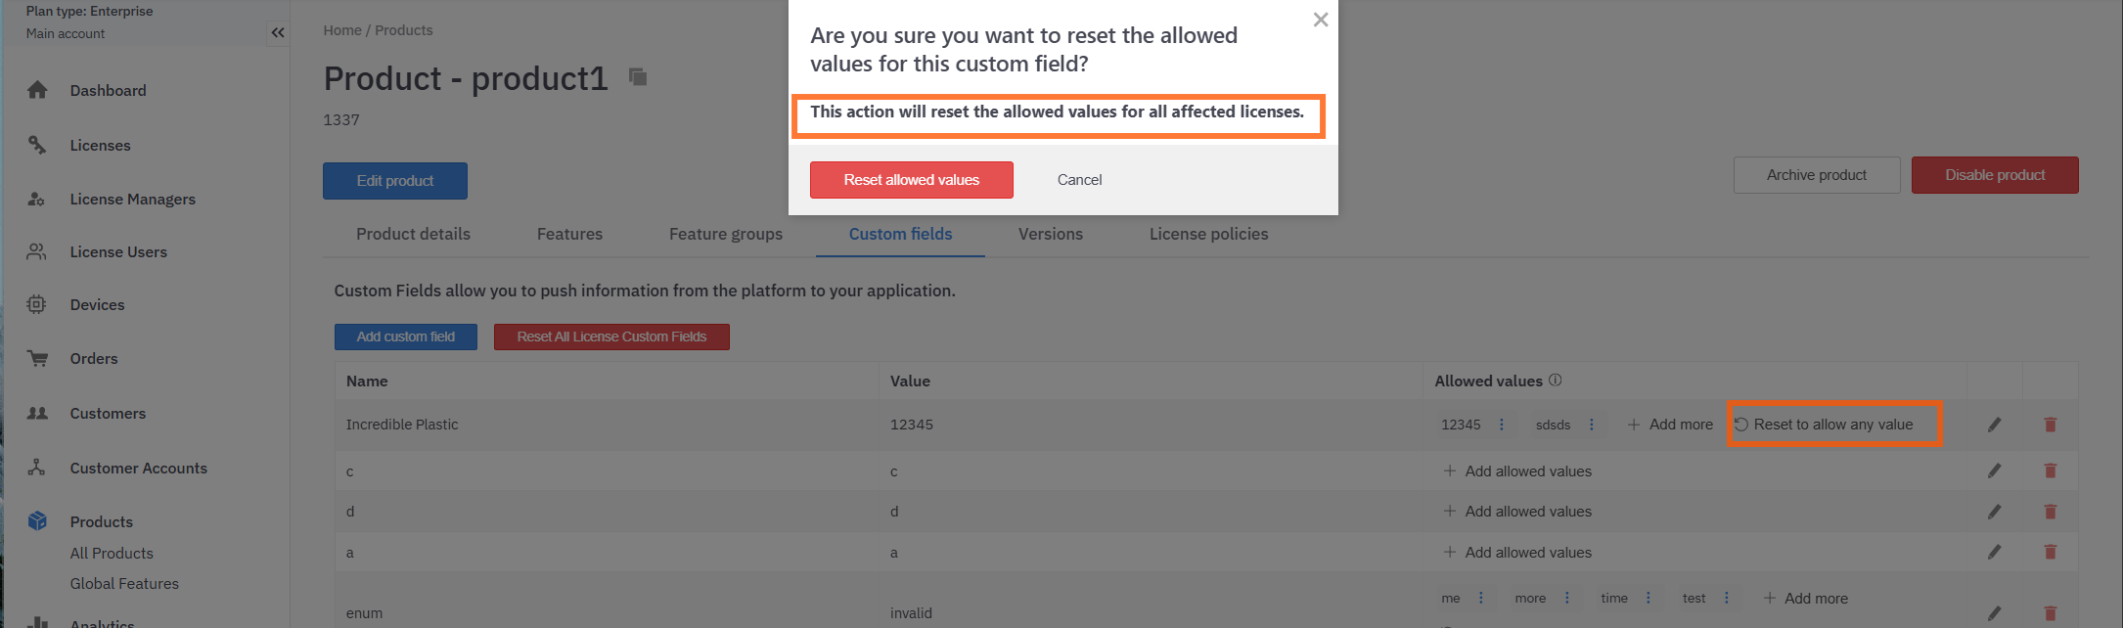This screenshot has height=628, width=2123.
Task: Open options menu for allowed value sdsds
Action: [1592, 425]
